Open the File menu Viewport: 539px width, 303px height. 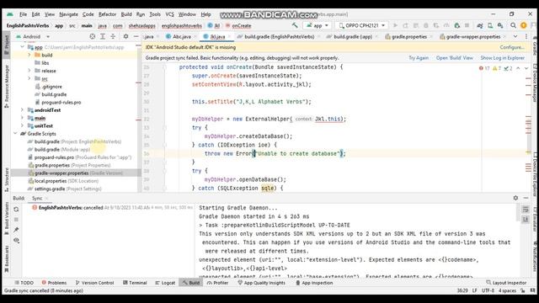point(23,14)
